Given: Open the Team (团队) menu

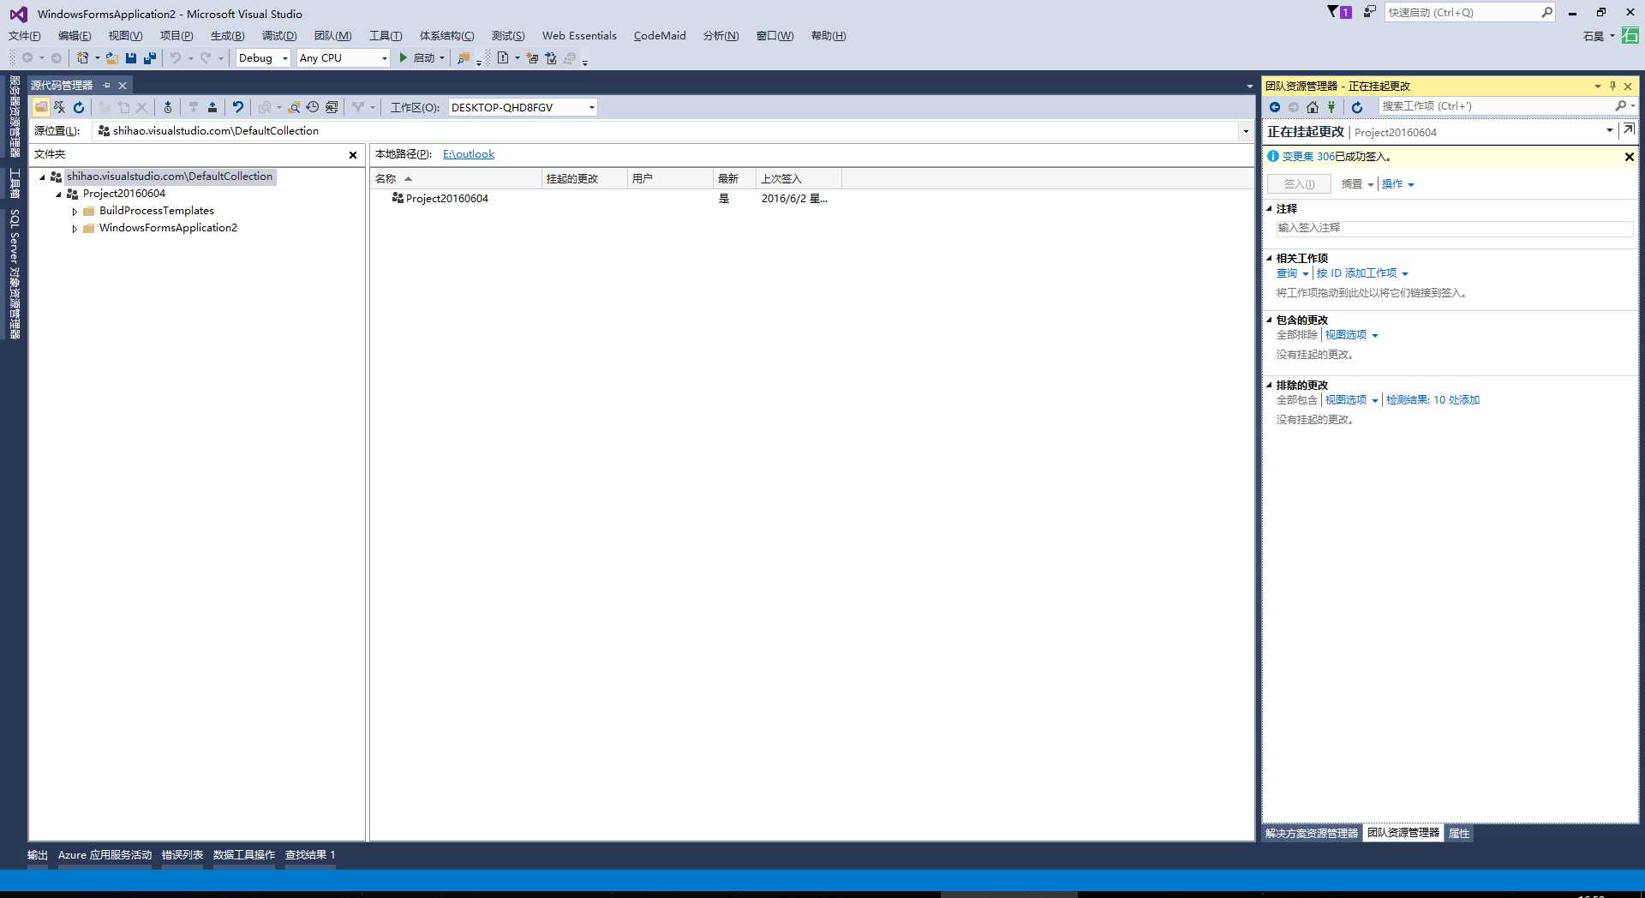Looking at the screenshot, I should 332,35.
